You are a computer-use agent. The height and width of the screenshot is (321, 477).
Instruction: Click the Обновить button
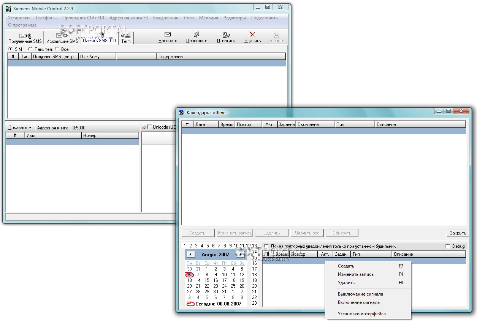[x=342, y=233]
